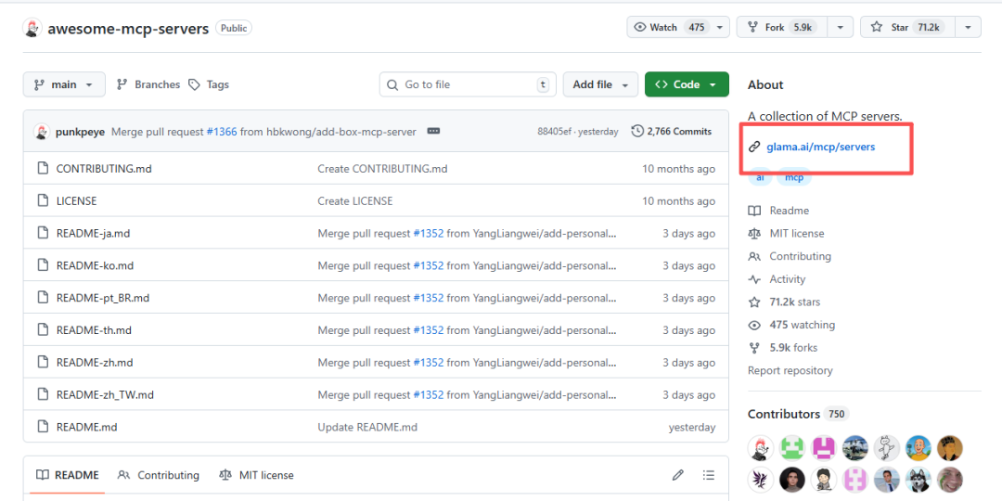Click file icon beside README-zh_TW.md
1002x501 pixels.
tap(43, 394)
